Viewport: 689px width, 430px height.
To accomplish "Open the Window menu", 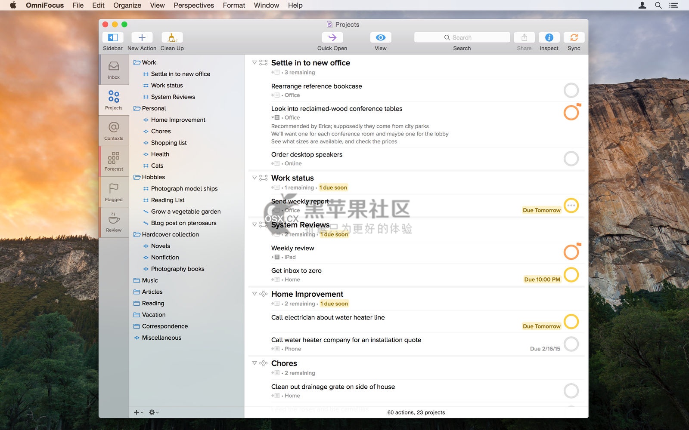I will point(266,5).
